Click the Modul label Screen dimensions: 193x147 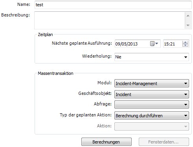pyautogui.click(x=105, y=83)
